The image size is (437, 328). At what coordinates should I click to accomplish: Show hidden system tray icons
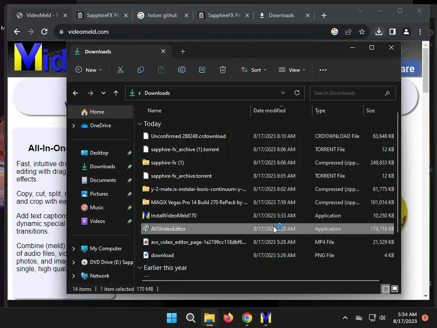tap(345, 318)
